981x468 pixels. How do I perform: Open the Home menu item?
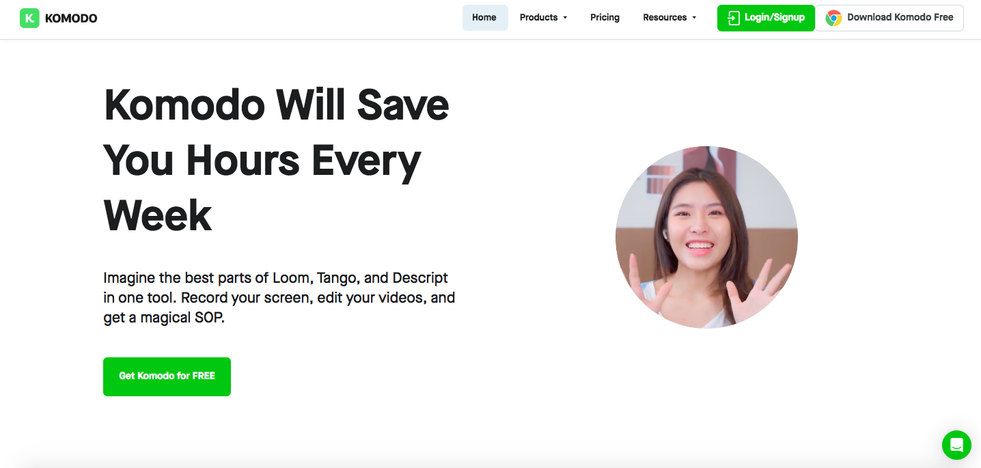point(484,18)
